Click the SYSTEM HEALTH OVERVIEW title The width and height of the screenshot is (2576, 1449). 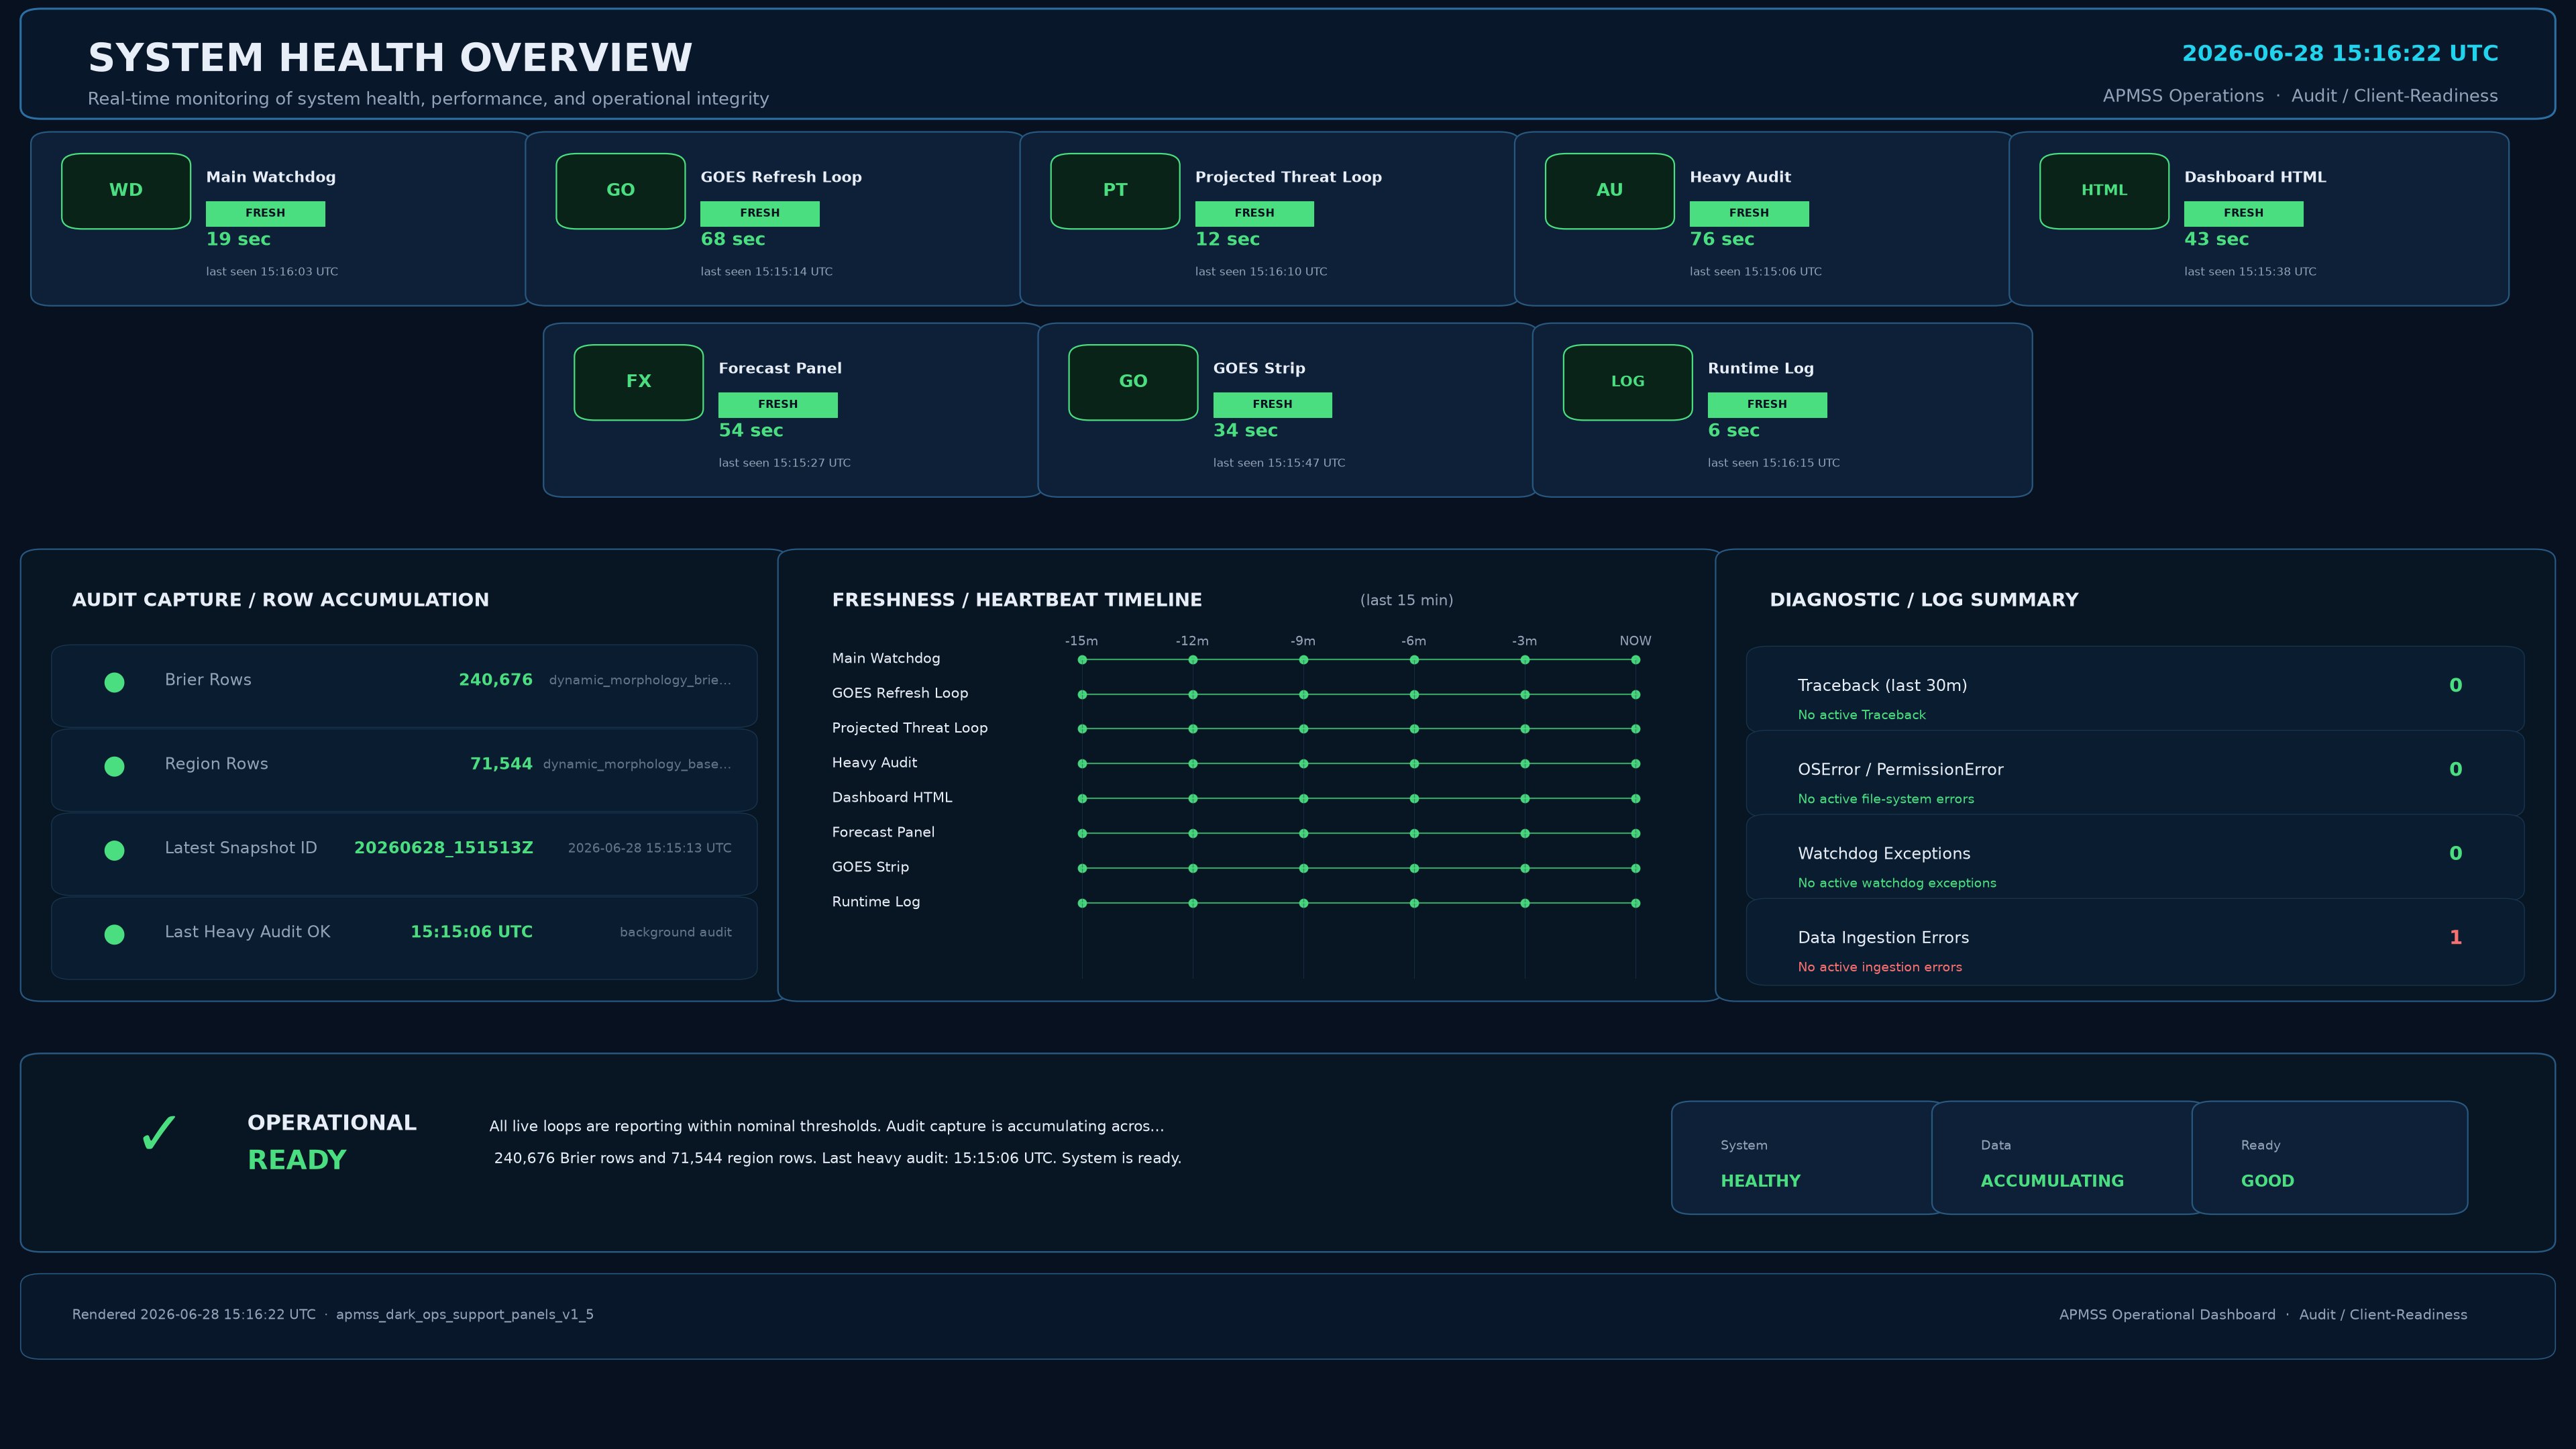click(390, 58)
